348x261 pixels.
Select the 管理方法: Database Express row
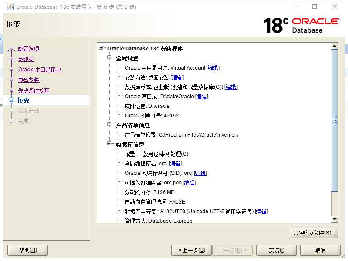(158, 221)
